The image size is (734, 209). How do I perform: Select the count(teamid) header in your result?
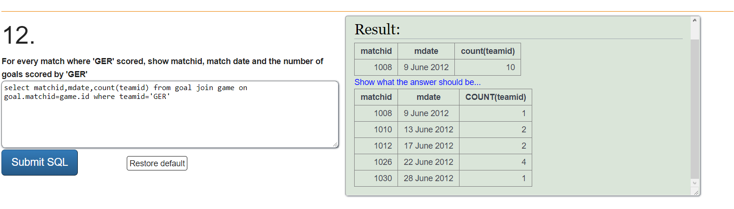point(487,51)
